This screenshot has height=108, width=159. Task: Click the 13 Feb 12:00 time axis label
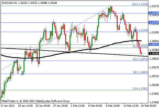[131, 106]
